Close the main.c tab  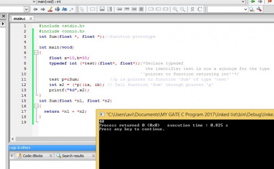point(31,19)
